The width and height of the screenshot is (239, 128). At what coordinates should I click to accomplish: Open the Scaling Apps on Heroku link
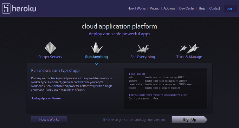click(46, 98)
